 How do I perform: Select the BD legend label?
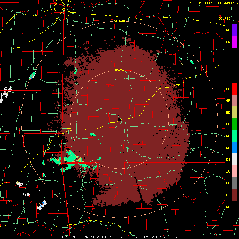coord(228,113)
